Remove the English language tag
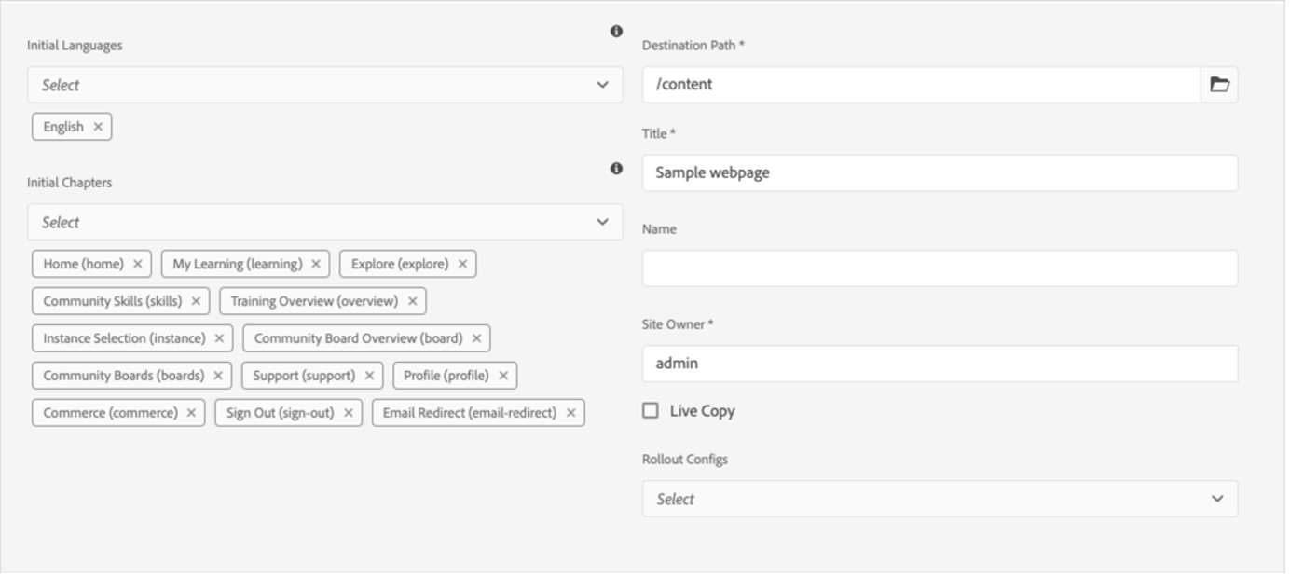 pyautogui.click(x=98, y=127)
